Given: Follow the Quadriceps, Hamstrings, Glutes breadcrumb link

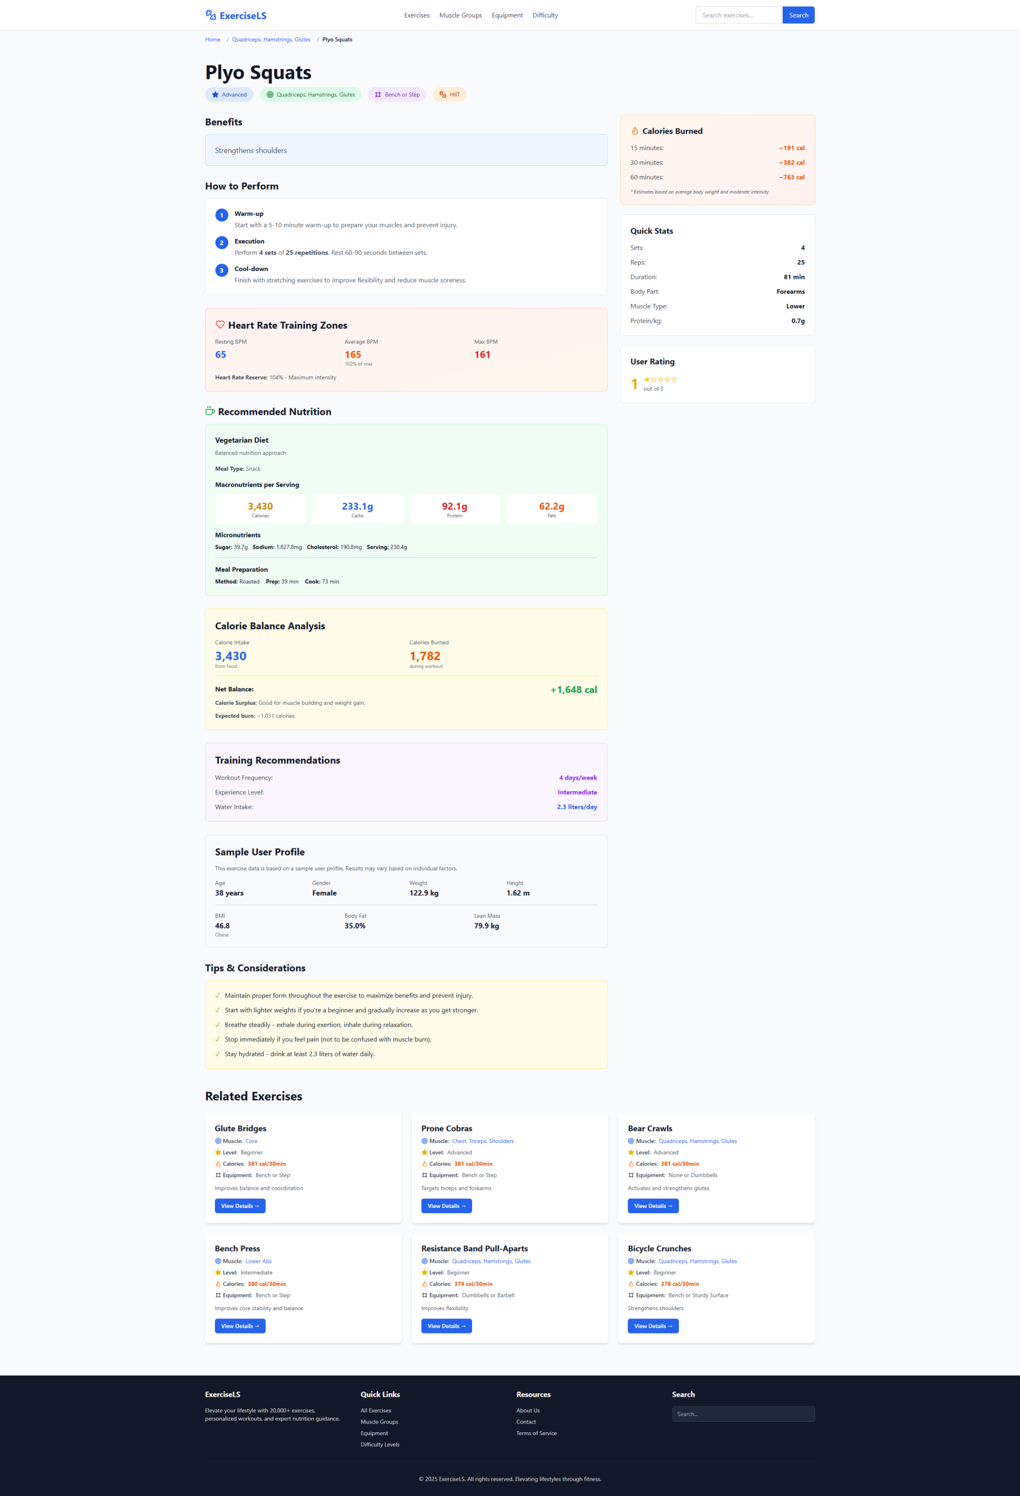Looking at the screenshot, I should point(271,40).
